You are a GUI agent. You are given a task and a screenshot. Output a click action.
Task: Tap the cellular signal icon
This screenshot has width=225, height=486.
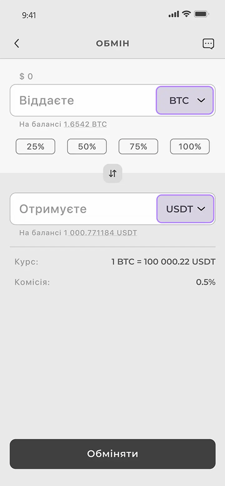(174, 14)
